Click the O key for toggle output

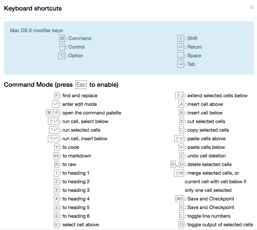point(181,225)
